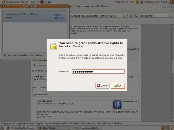Viewport: 174px width, 130px height.
Task: Click the Desktop folder link in Downloads window
Action: pos(38,55)
